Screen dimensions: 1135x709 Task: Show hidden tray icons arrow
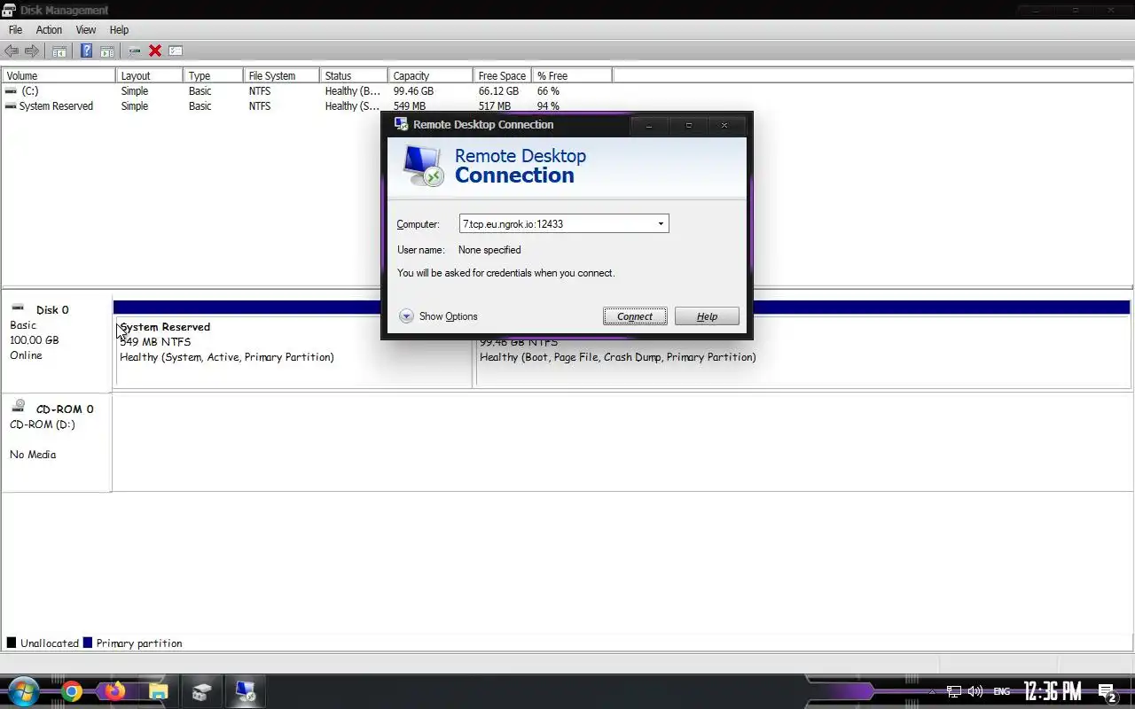tap(932, 692)
